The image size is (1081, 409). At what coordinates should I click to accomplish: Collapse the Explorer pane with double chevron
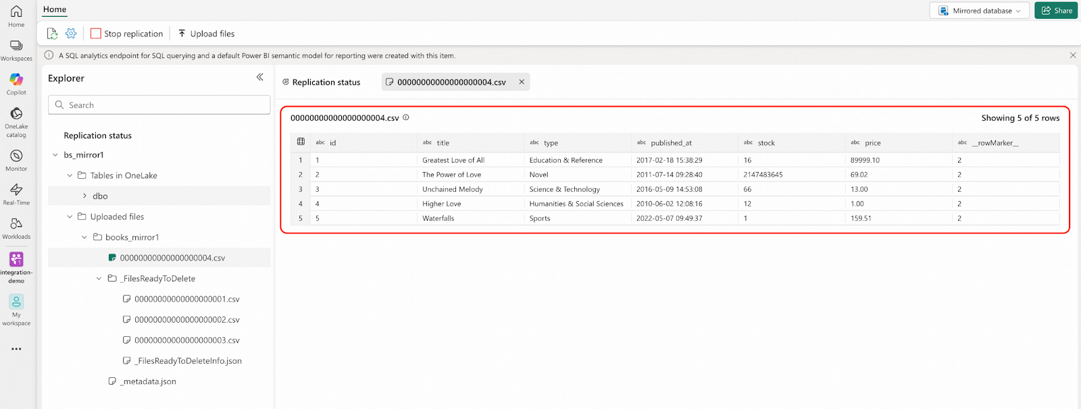pyautogui.click(x=260, y=78)
